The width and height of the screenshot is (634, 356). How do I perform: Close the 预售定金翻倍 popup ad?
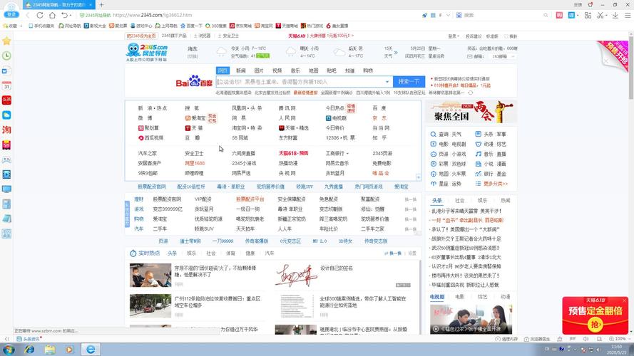624,300
